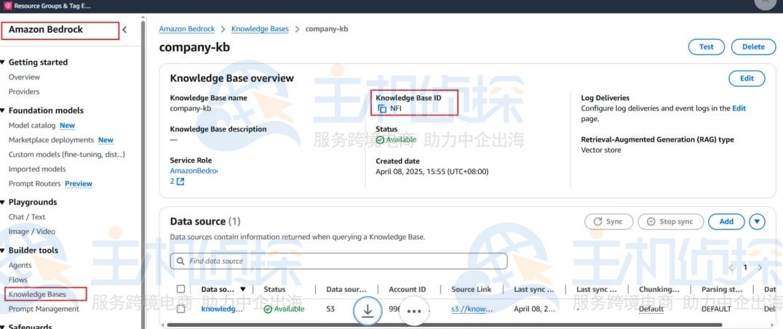The image size is (783, 329).
Task: Open Amazon Bedrock breadcrumb link
Action: (x=187, y=29)
